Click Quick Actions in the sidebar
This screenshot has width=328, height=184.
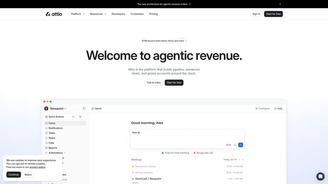[60, 117]
